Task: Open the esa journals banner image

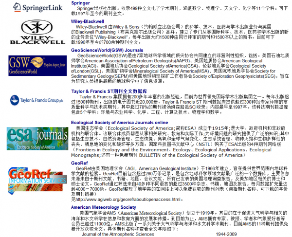Action: pos(37,139)
